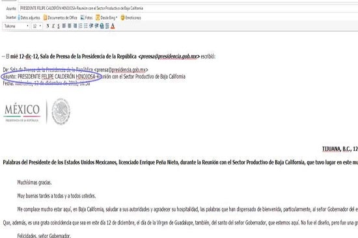Click 'Felicidades, señor Gobernador.' line

(44, 235)
